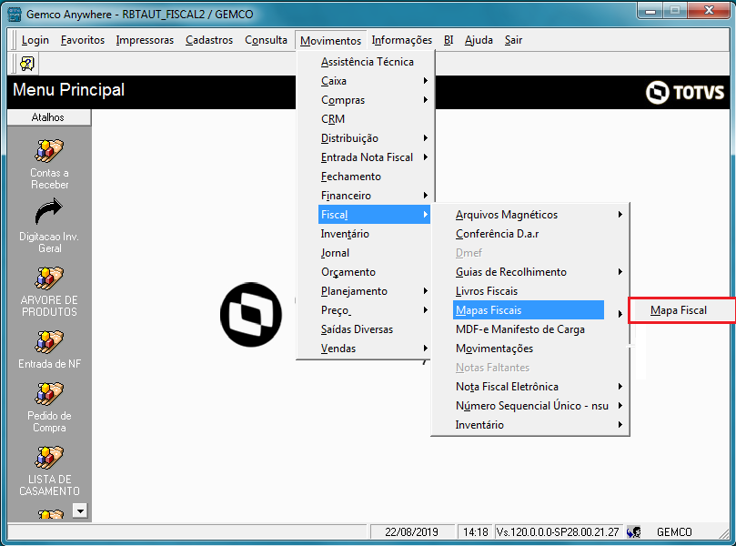This screenshot has width=736, height=546.
Task: Click the Mapa Fiscal submenu item
Action: click(x=682, y=310)
